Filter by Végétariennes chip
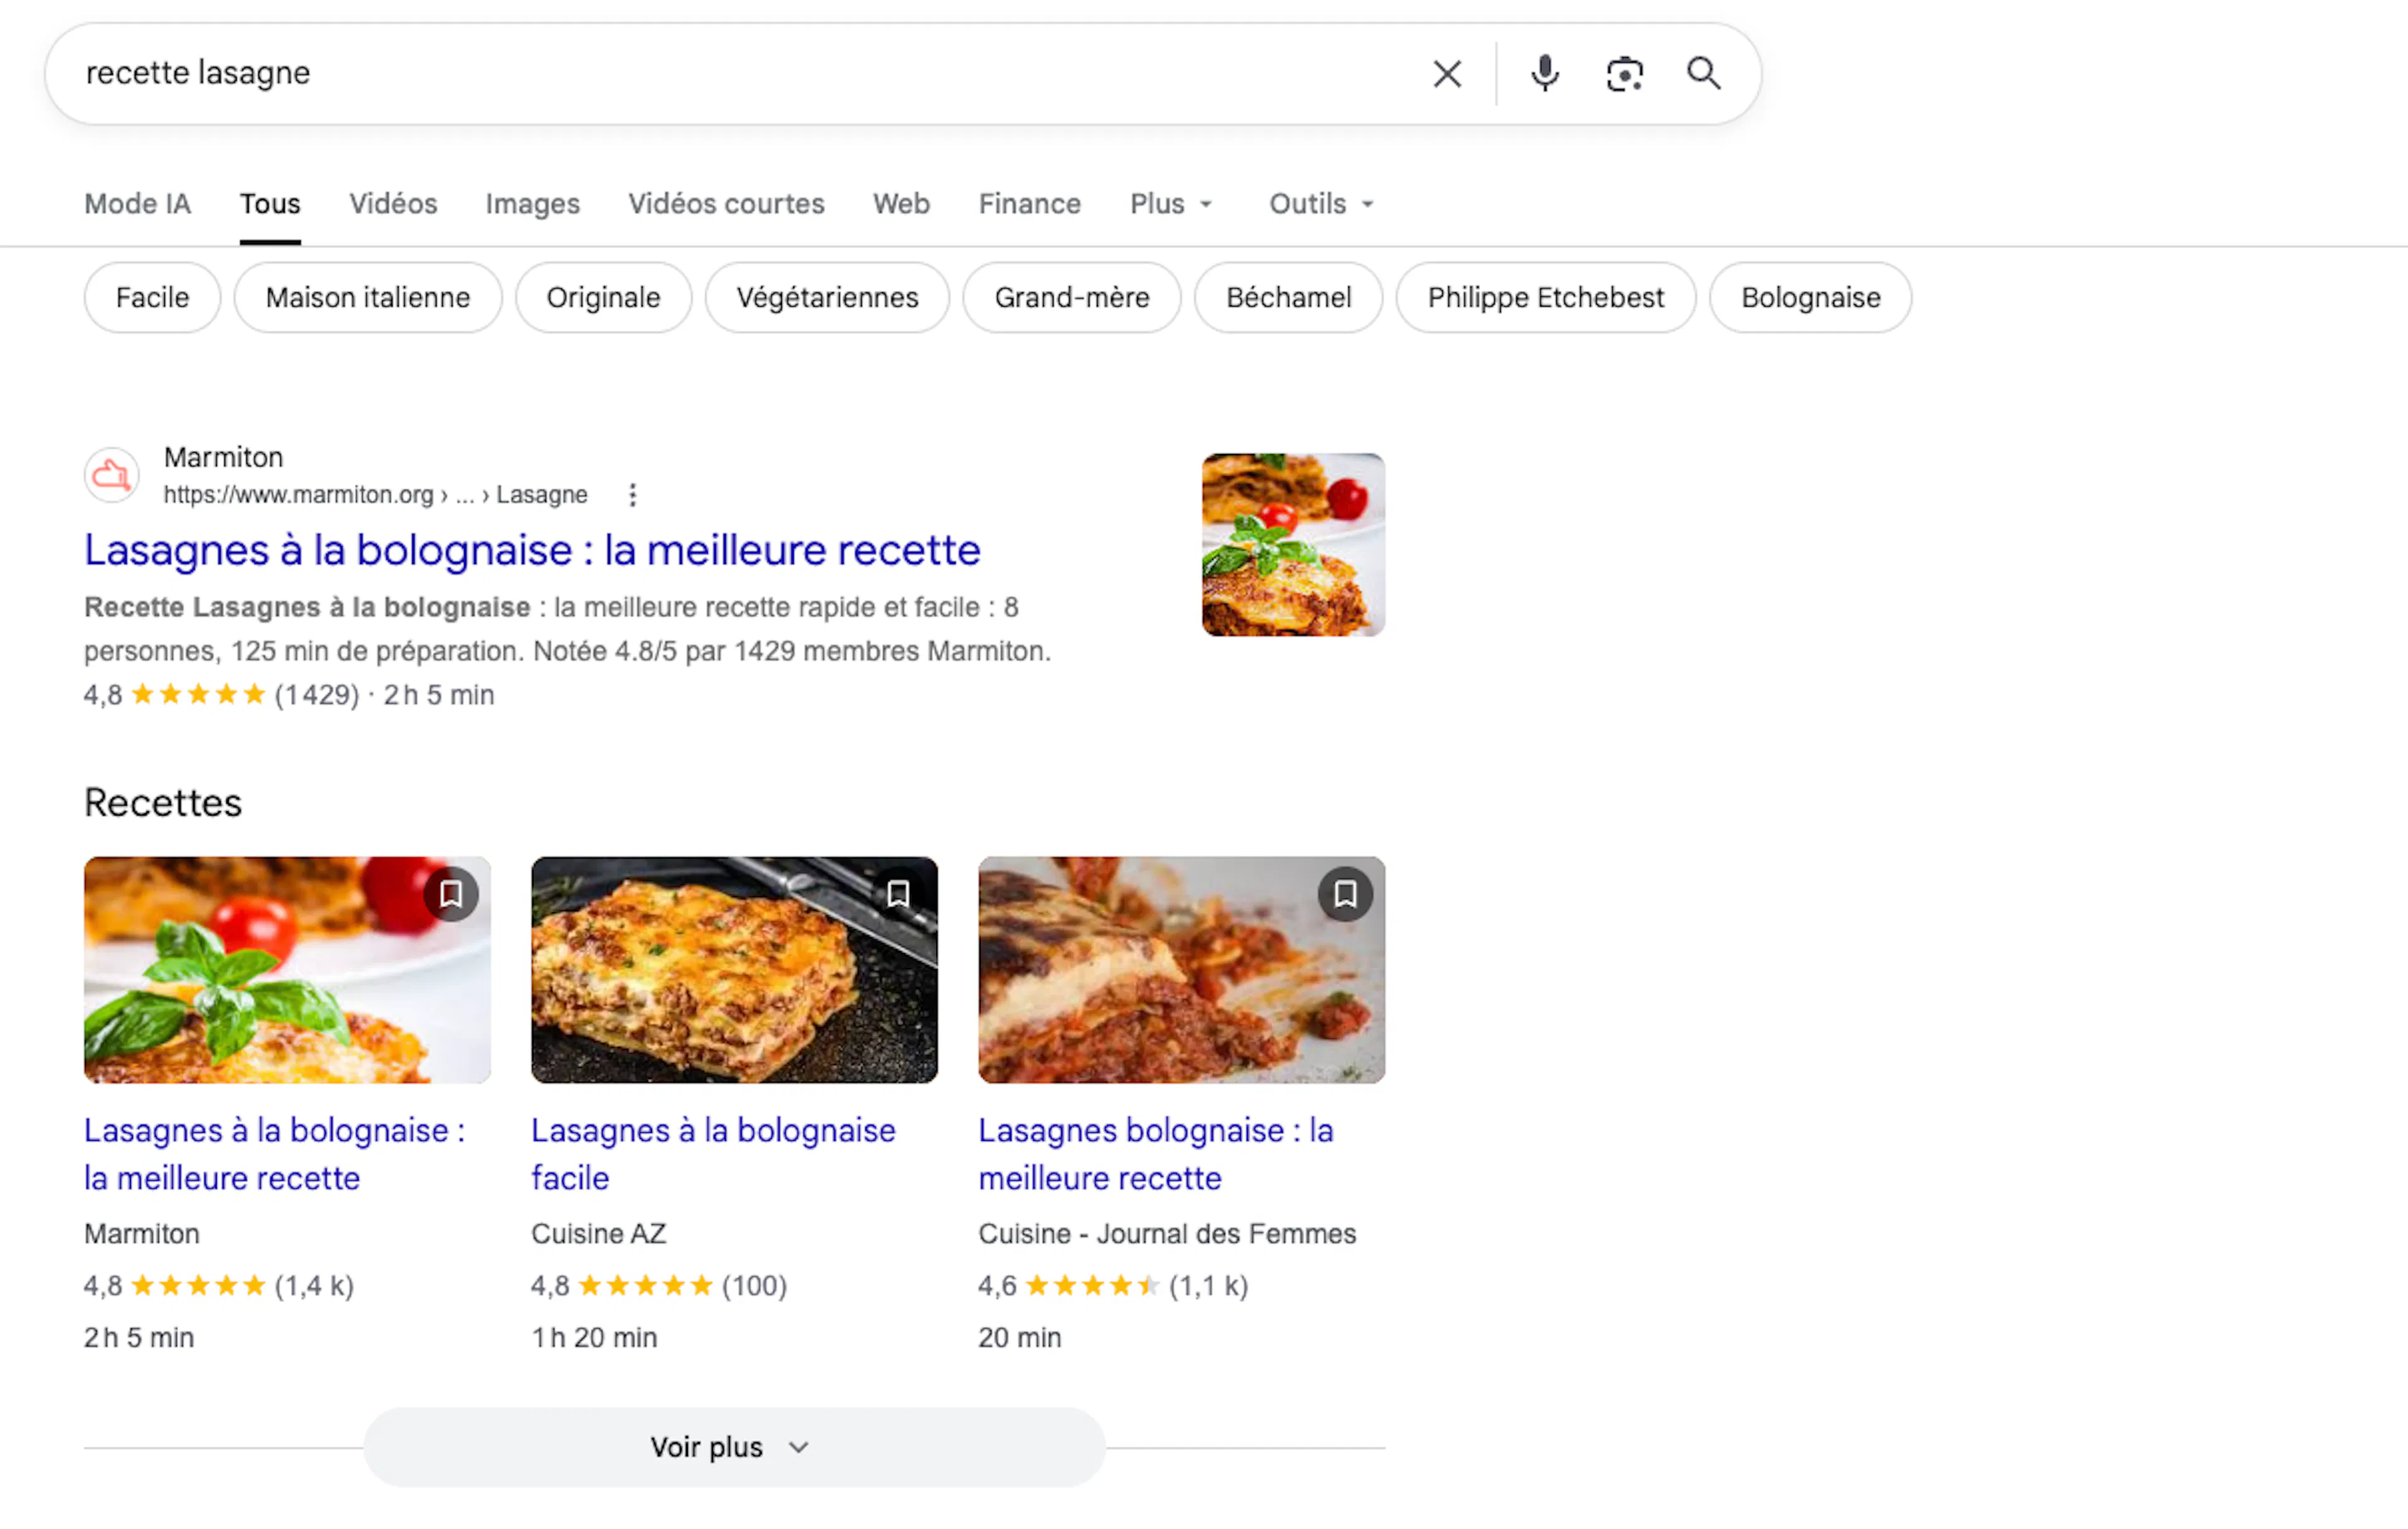This screenshot has height=1529, width=2408. pos(827,298)
